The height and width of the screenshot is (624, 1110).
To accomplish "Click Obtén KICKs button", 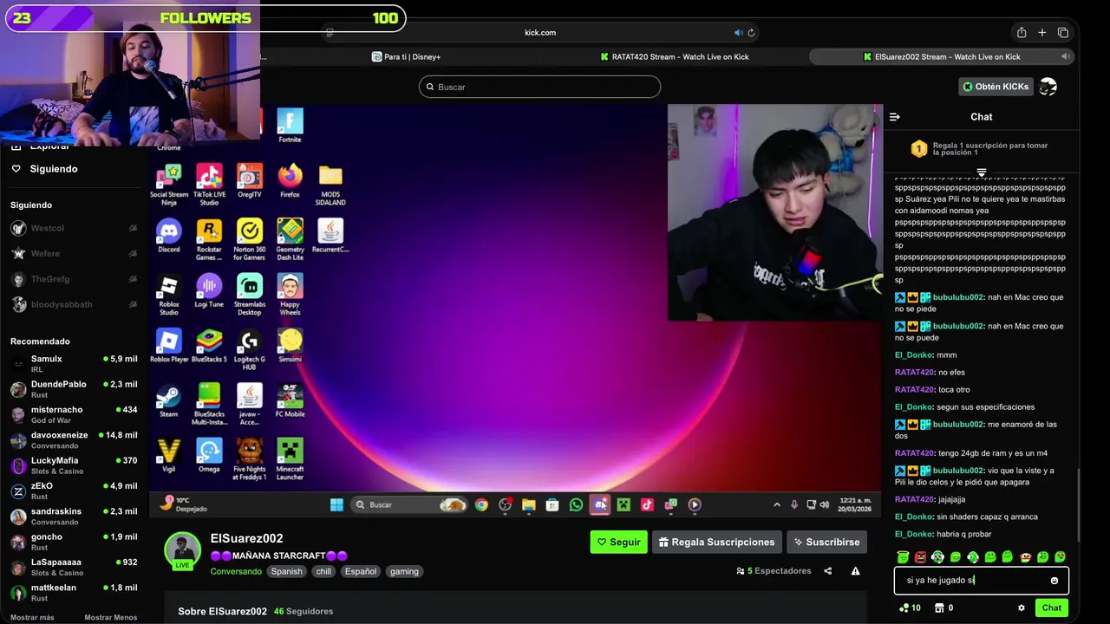I will 995,87.
